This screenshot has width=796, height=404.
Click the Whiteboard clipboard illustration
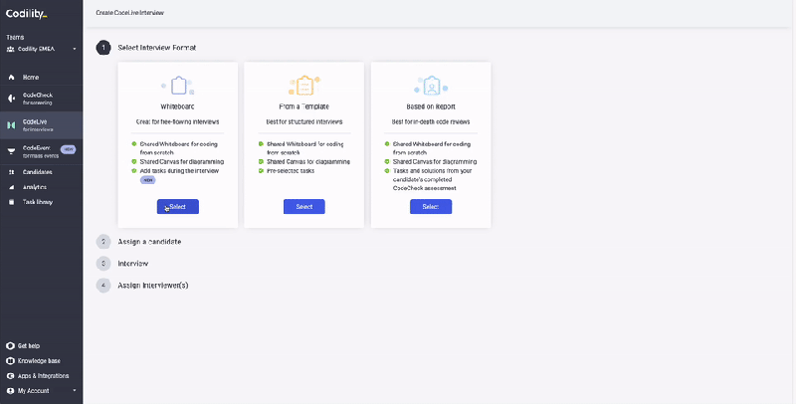(178, 86)
